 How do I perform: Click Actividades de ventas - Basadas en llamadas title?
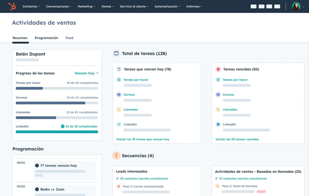(258, 172)
